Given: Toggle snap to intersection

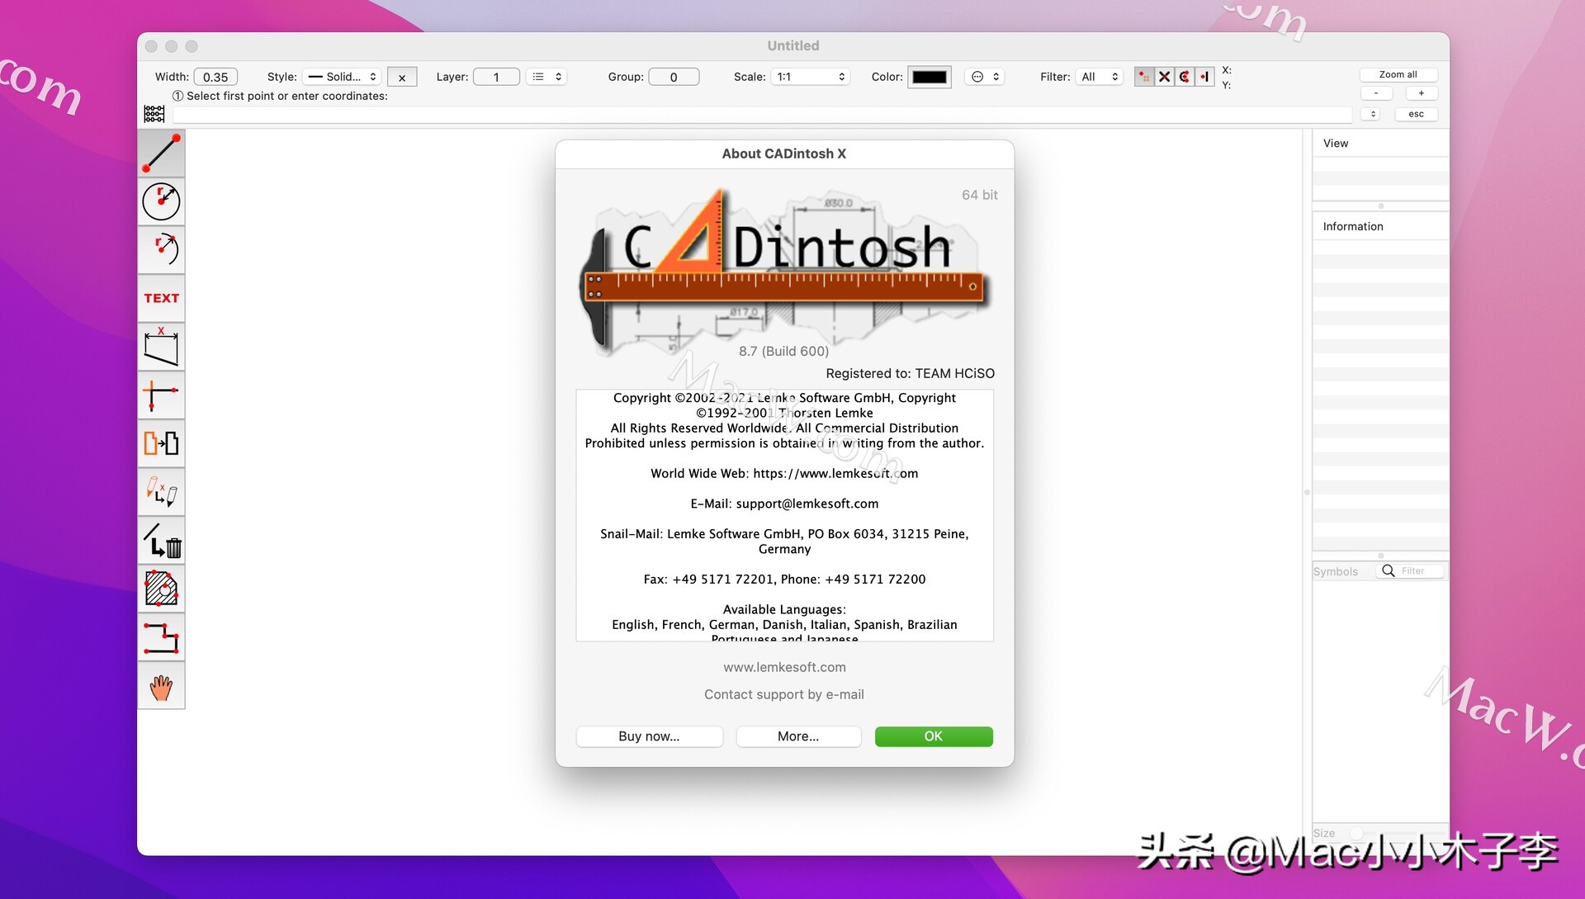Looking at the screenshot, I should (x=1165, y=77).
